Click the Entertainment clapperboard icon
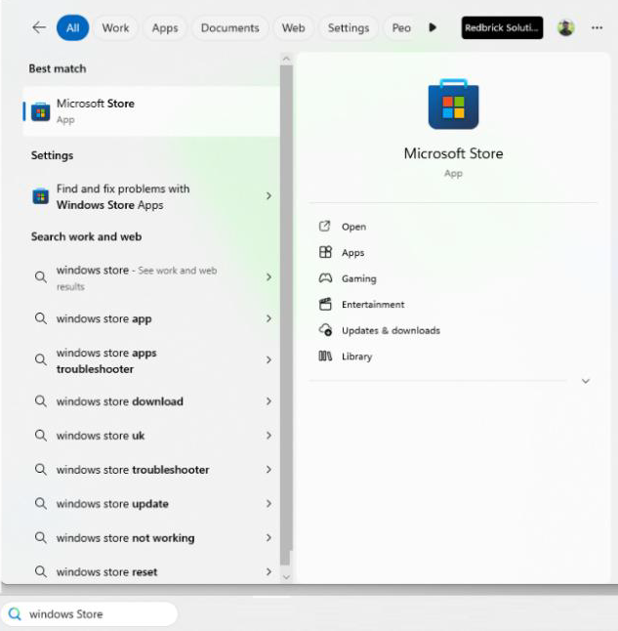The height and width of the screenshot is (631, 618). pyautogui.click(x=325, y=304)
